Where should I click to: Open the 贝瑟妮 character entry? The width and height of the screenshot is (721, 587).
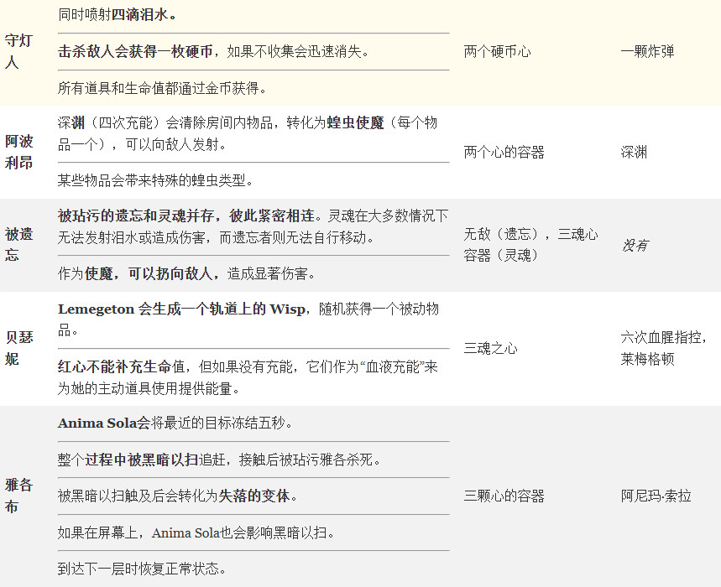18,348
